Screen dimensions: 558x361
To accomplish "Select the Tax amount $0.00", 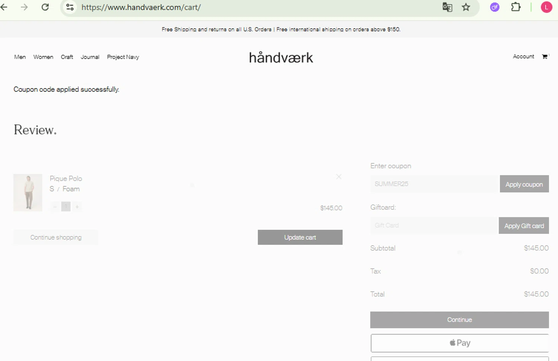I will click(539, 271).
